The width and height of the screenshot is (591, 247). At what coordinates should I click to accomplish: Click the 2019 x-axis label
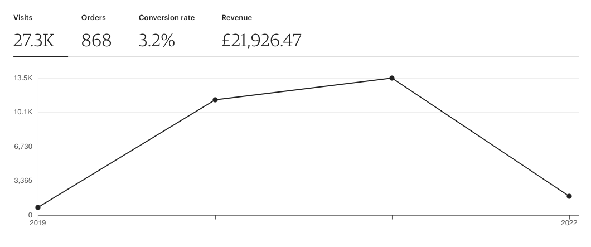pyautogui.click(x=38, y=223)
